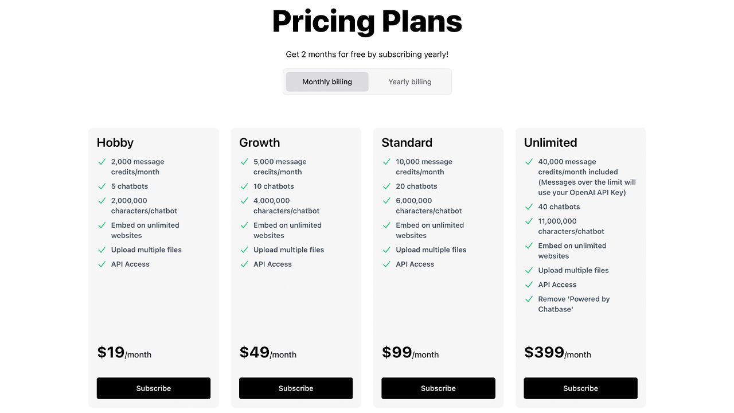This screenshot has width=734, height=413.
Task: Click checkmark beside Standard's Embed on unlimited websites
Action: (x=386, y=225)
